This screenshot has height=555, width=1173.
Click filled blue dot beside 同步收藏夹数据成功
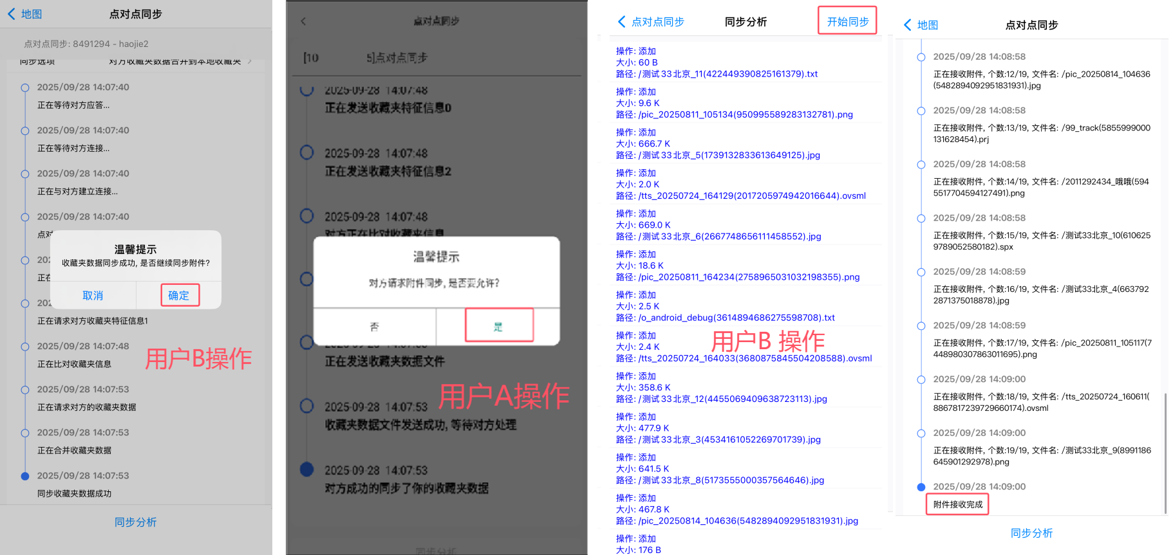(x=25, y=476)
